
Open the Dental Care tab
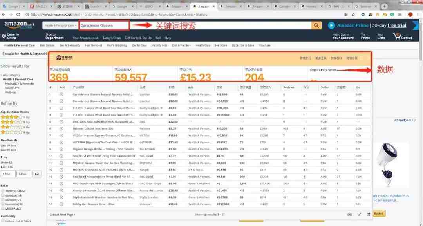139,45
